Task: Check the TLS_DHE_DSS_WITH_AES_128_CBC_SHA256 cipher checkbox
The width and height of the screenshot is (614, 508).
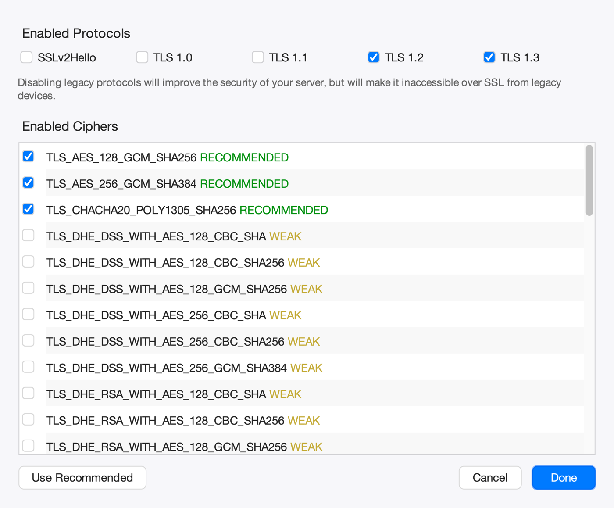Action: (29, 262)
